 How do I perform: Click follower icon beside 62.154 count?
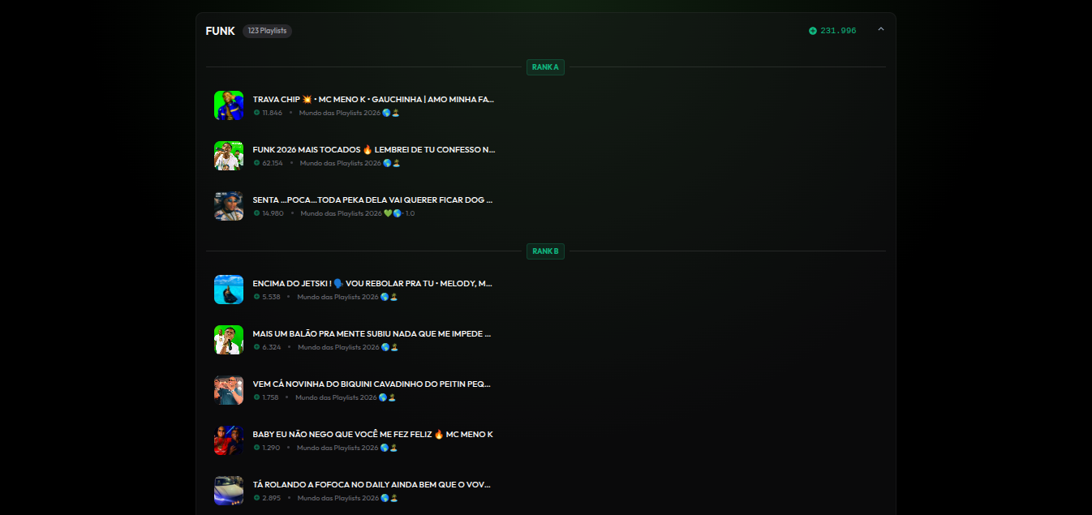click(257, 163)
